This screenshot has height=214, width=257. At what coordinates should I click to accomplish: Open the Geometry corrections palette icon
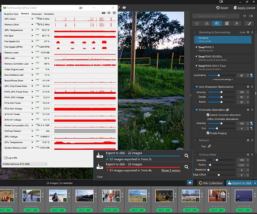[227, 24]
